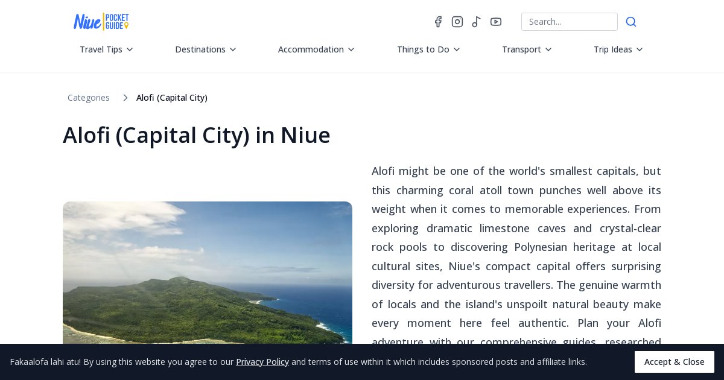Viewport: 724px width, 380px height.
Task: Click the aerial island photo of Alofi
Action: click(208, 273)
